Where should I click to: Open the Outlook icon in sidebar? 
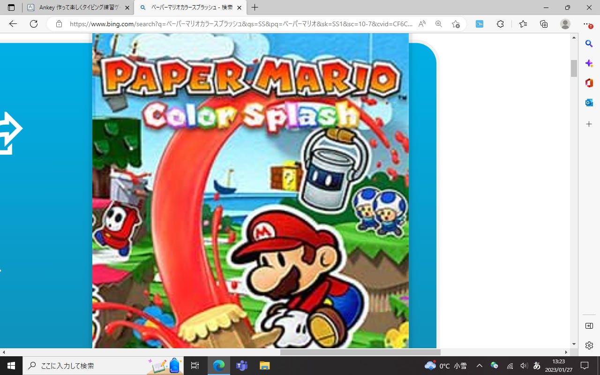click(589, 103)
